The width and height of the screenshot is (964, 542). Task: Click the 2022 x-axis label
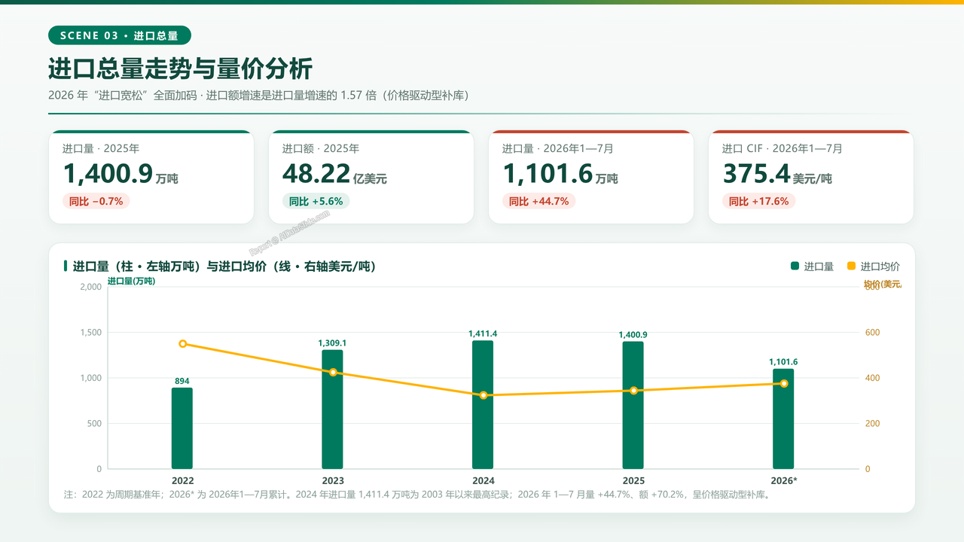[x=182, y=480]
